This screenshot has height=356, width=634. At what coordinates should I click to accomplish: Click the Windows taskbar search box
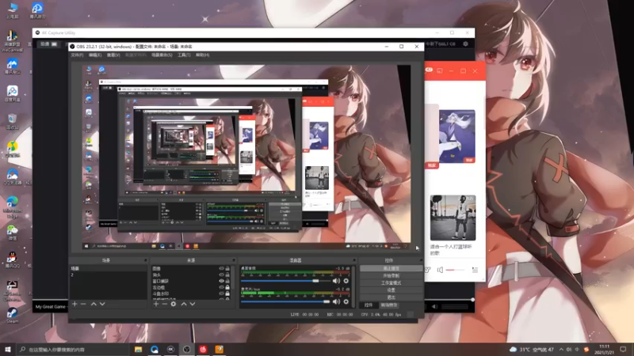(x=73, y=349)
